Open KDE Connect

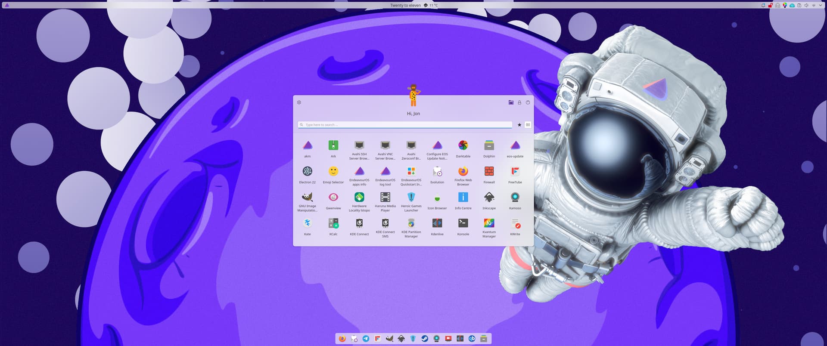(359, 226)
